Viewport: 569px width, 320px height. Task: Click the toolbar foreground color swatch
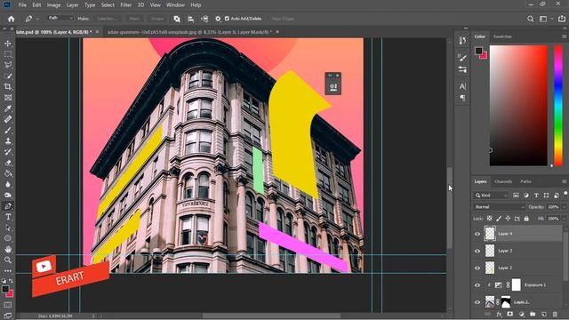[x=4, y=289]
